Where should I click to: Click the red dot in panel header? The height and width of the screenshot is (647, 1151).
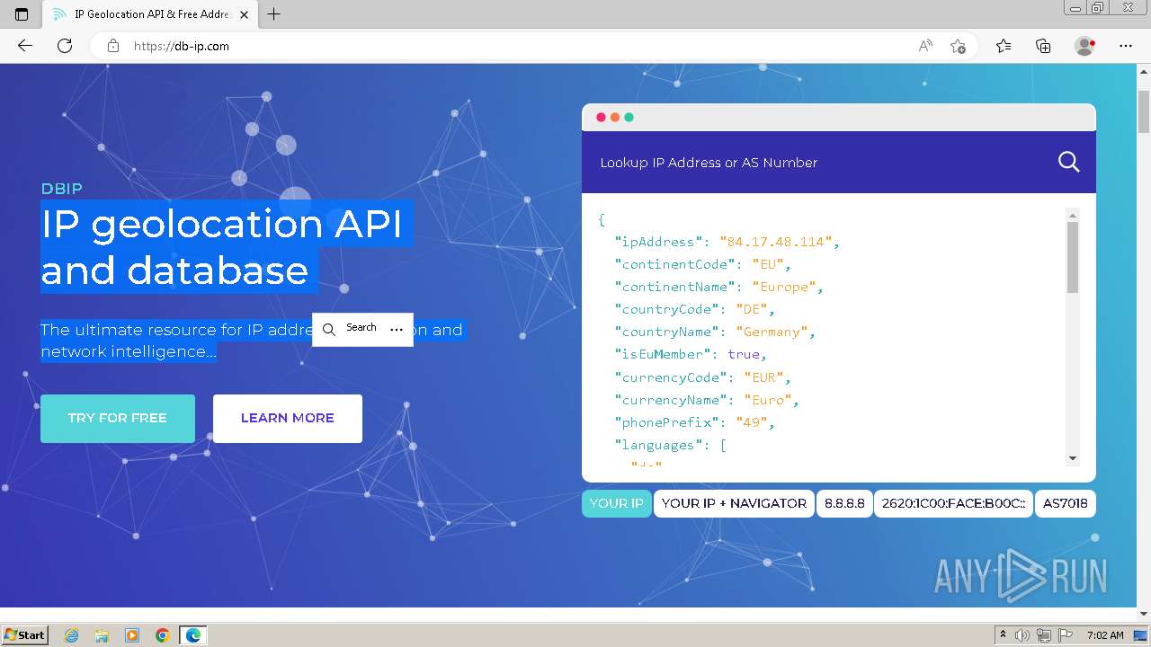(601, 118)
